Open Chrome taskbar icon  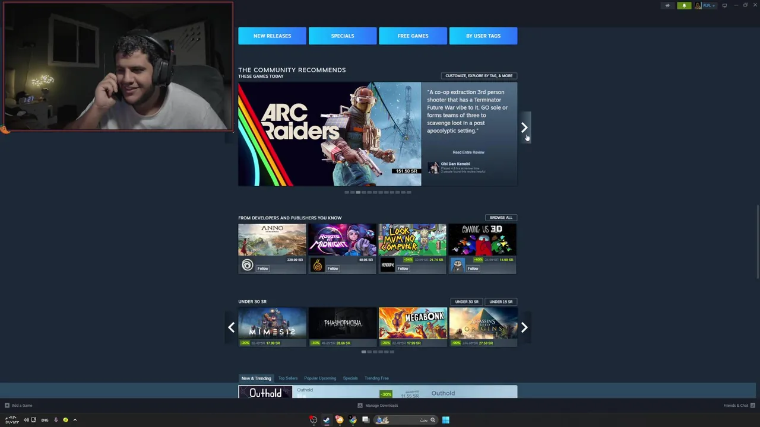point(353,420)
